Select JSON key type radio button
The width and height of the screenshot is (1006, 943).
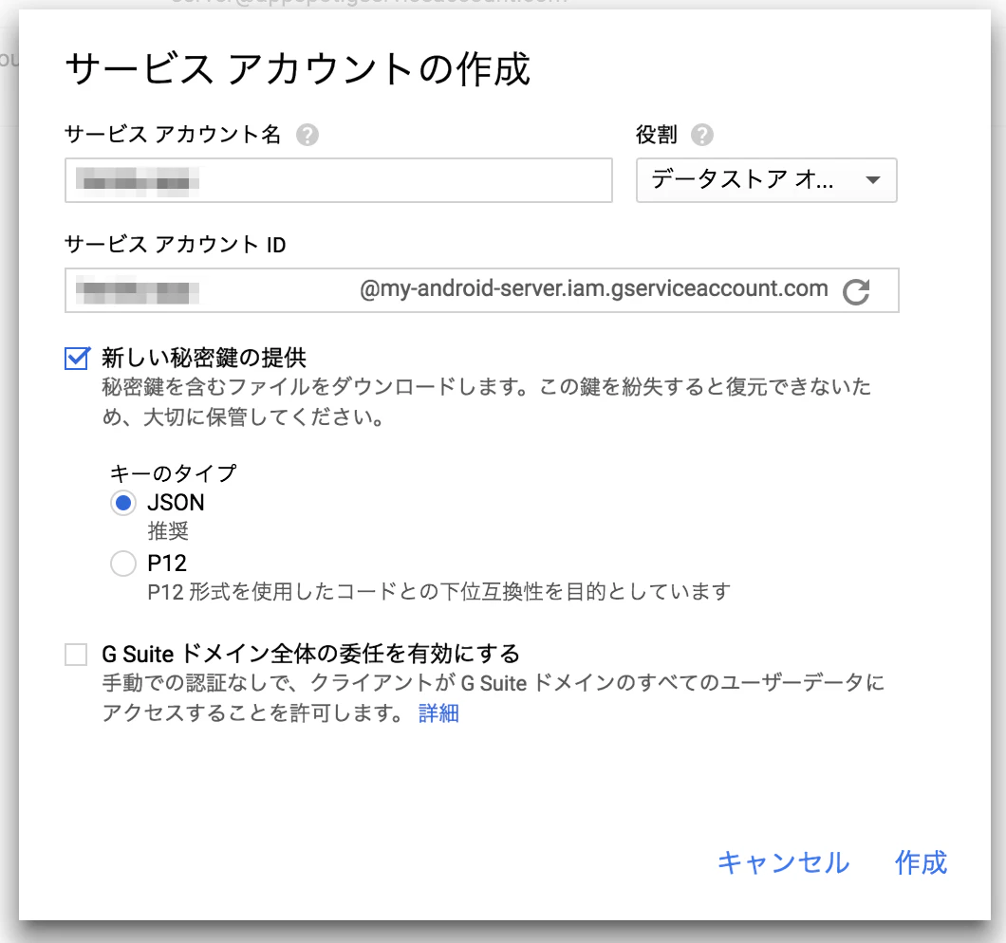tap(122, 503)
